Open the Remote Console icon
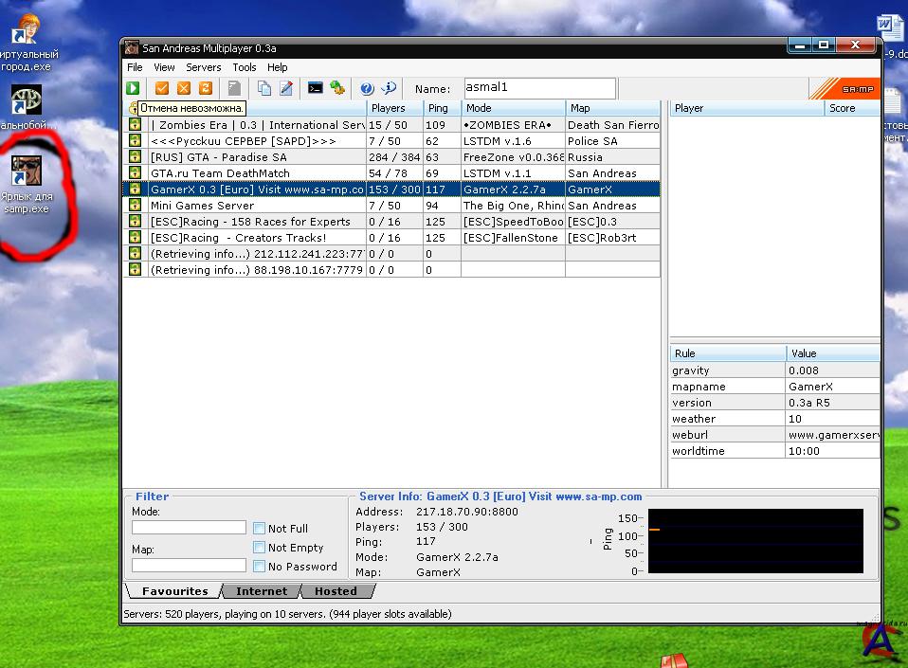This screenshot has width=908, height=668. (x=316, y=88)
